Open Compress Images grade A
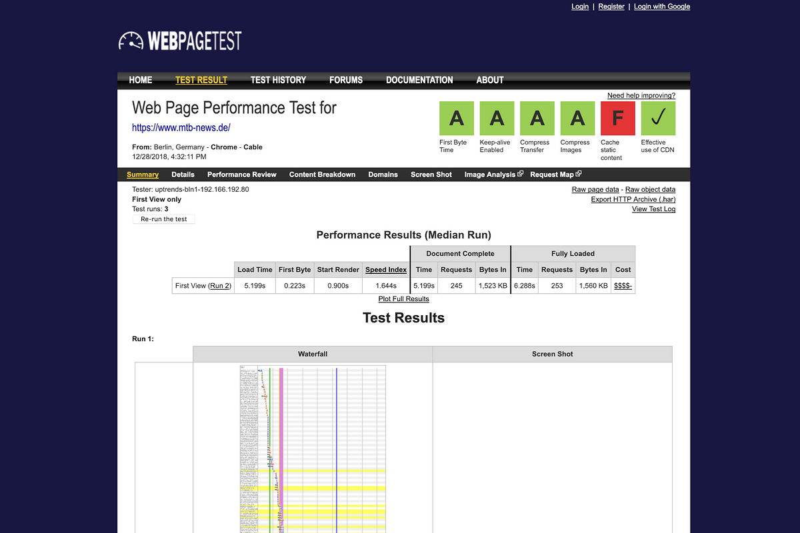 pos(577,119)
